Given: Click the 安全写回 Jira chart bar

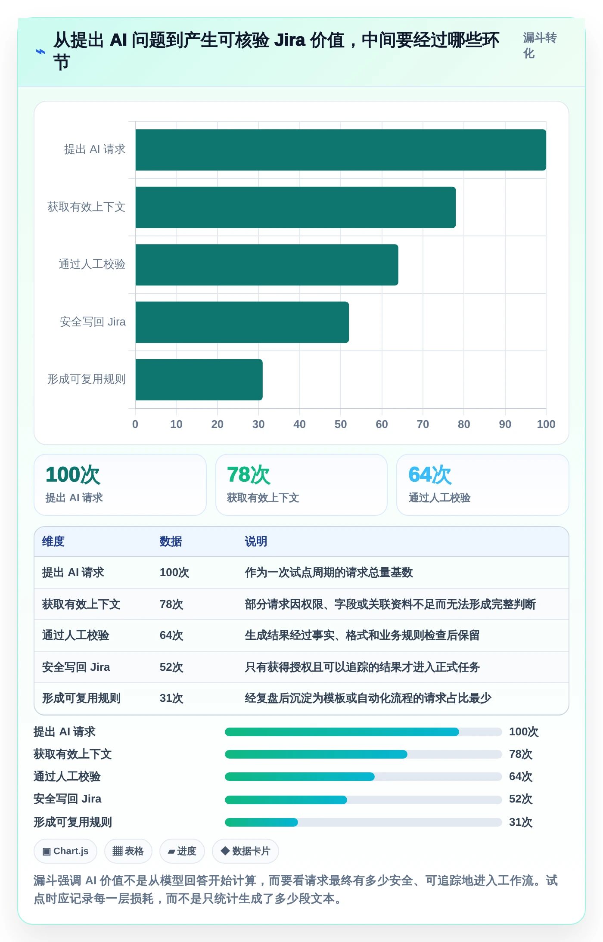Looking at the screenshot, I should (242, 322).
